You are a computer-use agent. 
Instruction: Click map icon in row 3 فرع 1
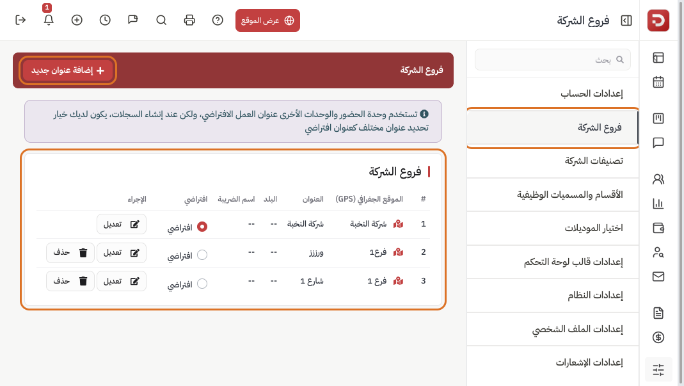pyautogui.click(x=398, y=281)
